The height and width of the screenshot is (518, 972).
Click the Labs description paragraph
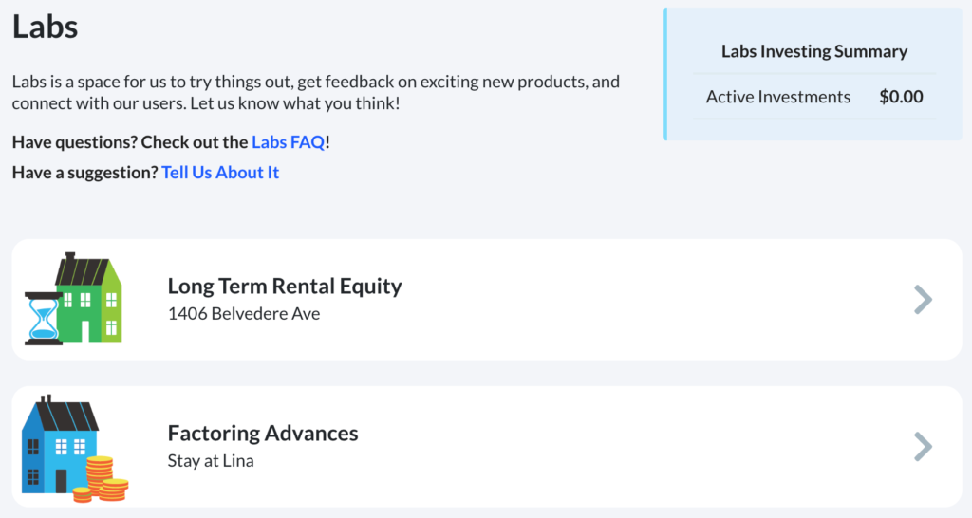pos(315,92)
